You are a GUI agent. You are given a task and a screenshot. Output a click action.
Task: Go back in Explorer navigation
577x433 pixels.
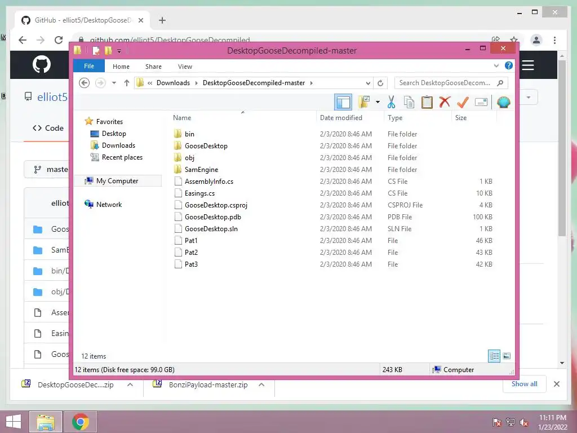(85, 83)
